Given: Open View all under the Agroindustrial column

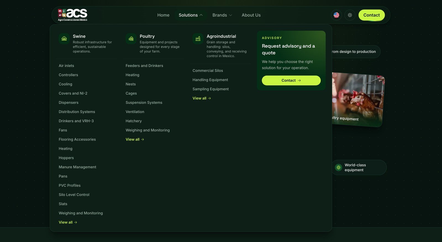Looking at the screenshot, I should [x=202, y=98].
